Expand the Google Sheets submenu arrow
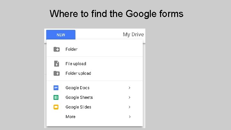231x130 pixels. [x=129, y=97]
